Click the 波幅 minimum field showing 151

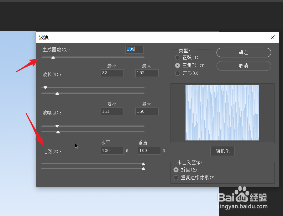[x=112, y=111]
